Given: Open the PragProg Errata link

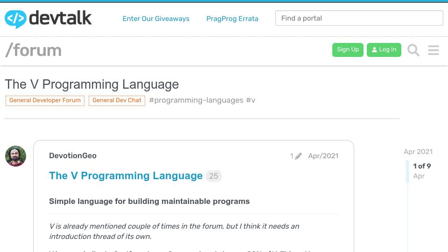Looking at the screenshot, I should pos(232,19).
